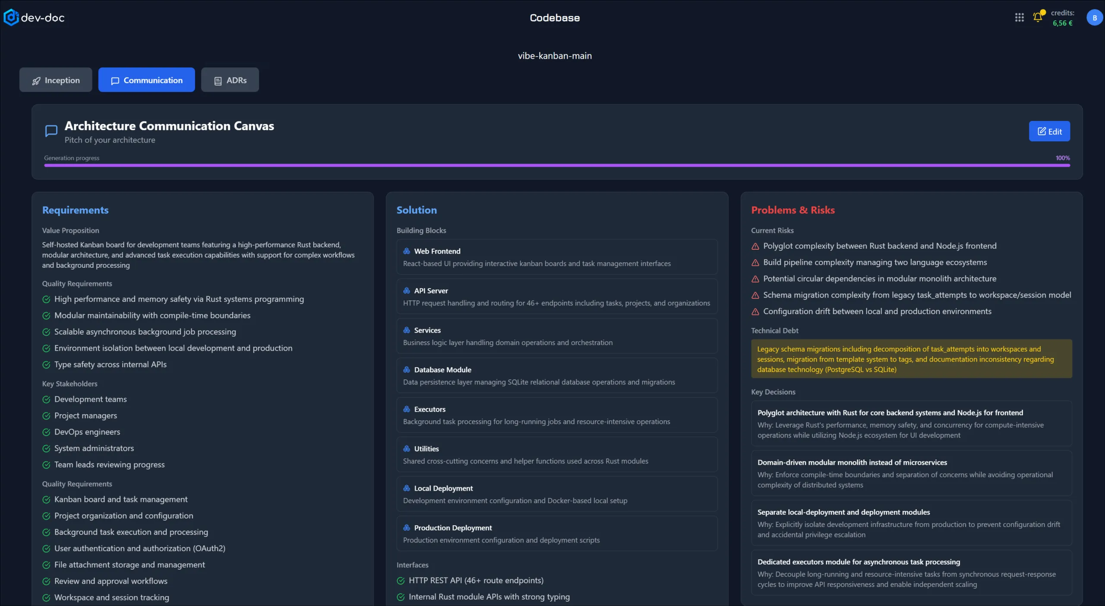
Task: Click the Local Deployment block icon
Action: [407, 488]
